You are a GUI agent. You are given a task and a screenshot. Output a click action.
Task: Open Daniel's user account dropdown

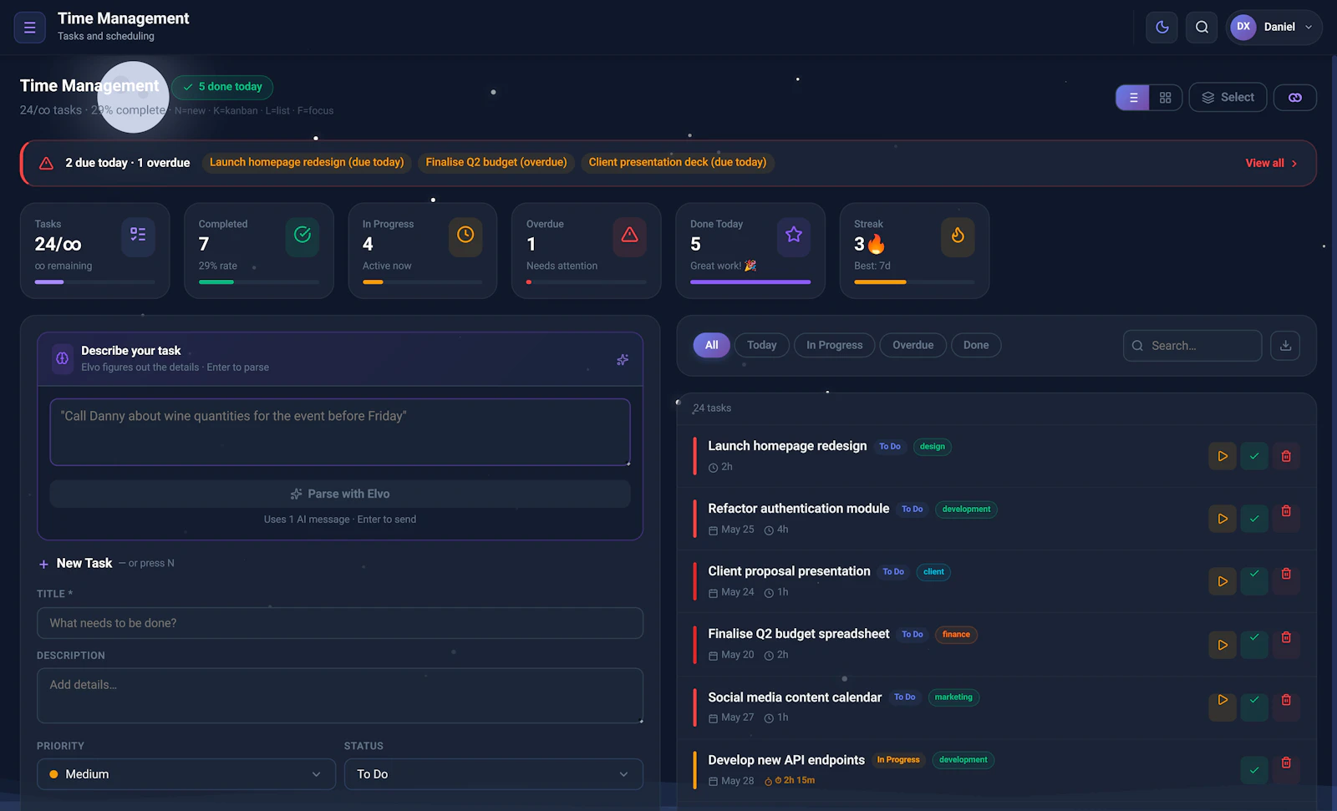coord(1274,27)
